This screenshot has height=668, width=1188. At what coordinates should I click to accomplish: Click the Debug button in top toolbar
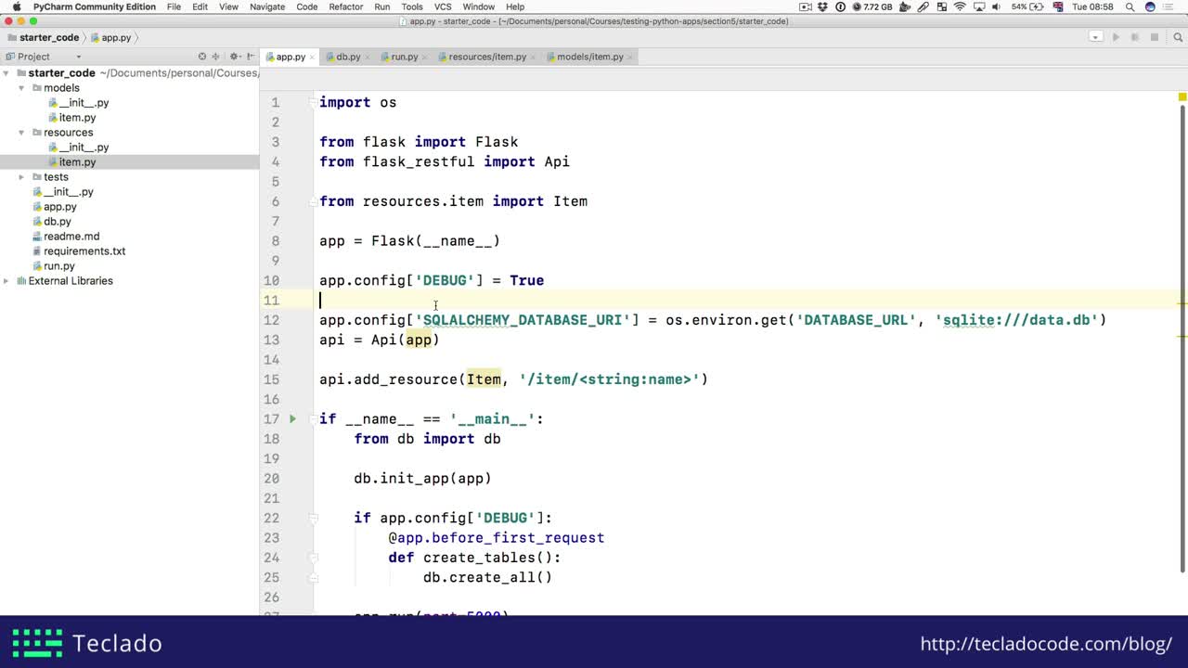click(1134, 37)
